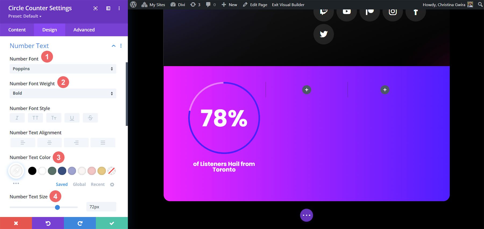Select the lavender color swatch
The height and width of the screenshot is (229, 484).
(x=72, y=171)
